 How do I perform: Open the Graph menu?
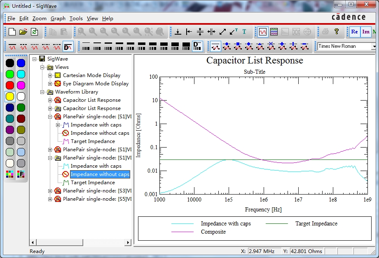58,19
